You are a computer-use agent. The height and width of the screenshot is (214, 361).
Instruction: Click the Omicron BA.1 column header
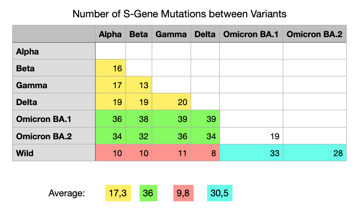pos(251,35)
